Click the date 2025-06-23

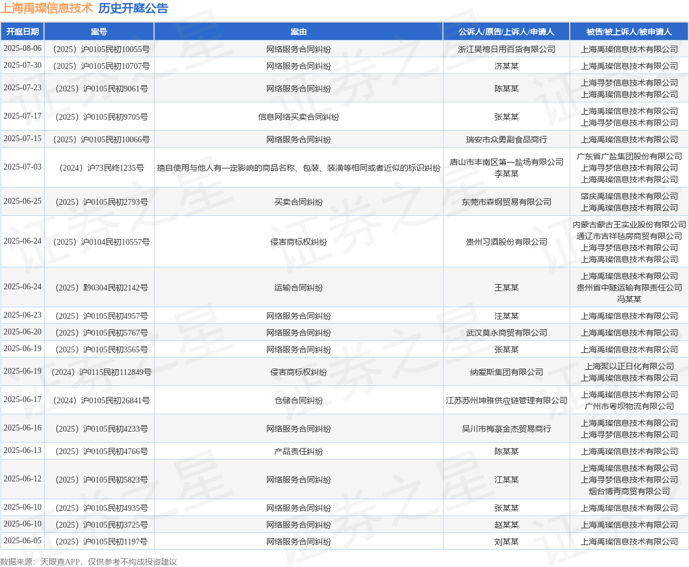[x=23, y=315]
